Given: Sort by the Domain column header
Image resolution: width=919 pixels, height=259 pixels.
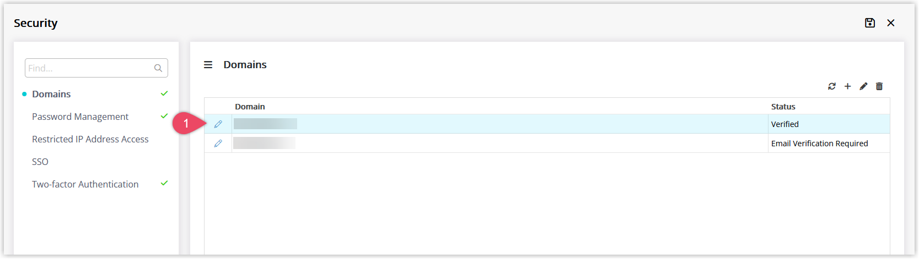Looking at the screenshot, I should tap(250, 107).
